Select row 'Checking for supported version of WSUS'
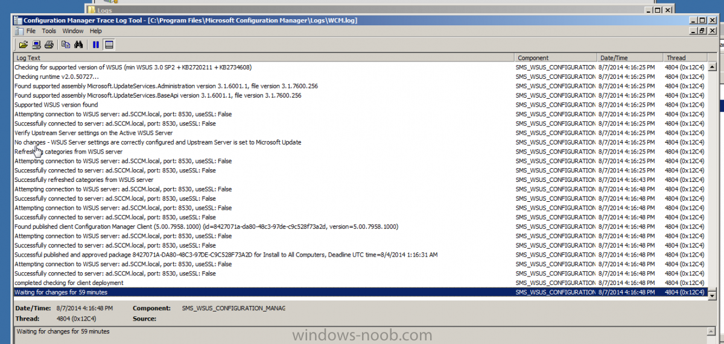Image resolution: width=724 pixels, height=344 pixels. [360, 67]
